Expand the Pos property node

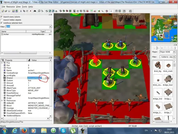coord(2,63)
